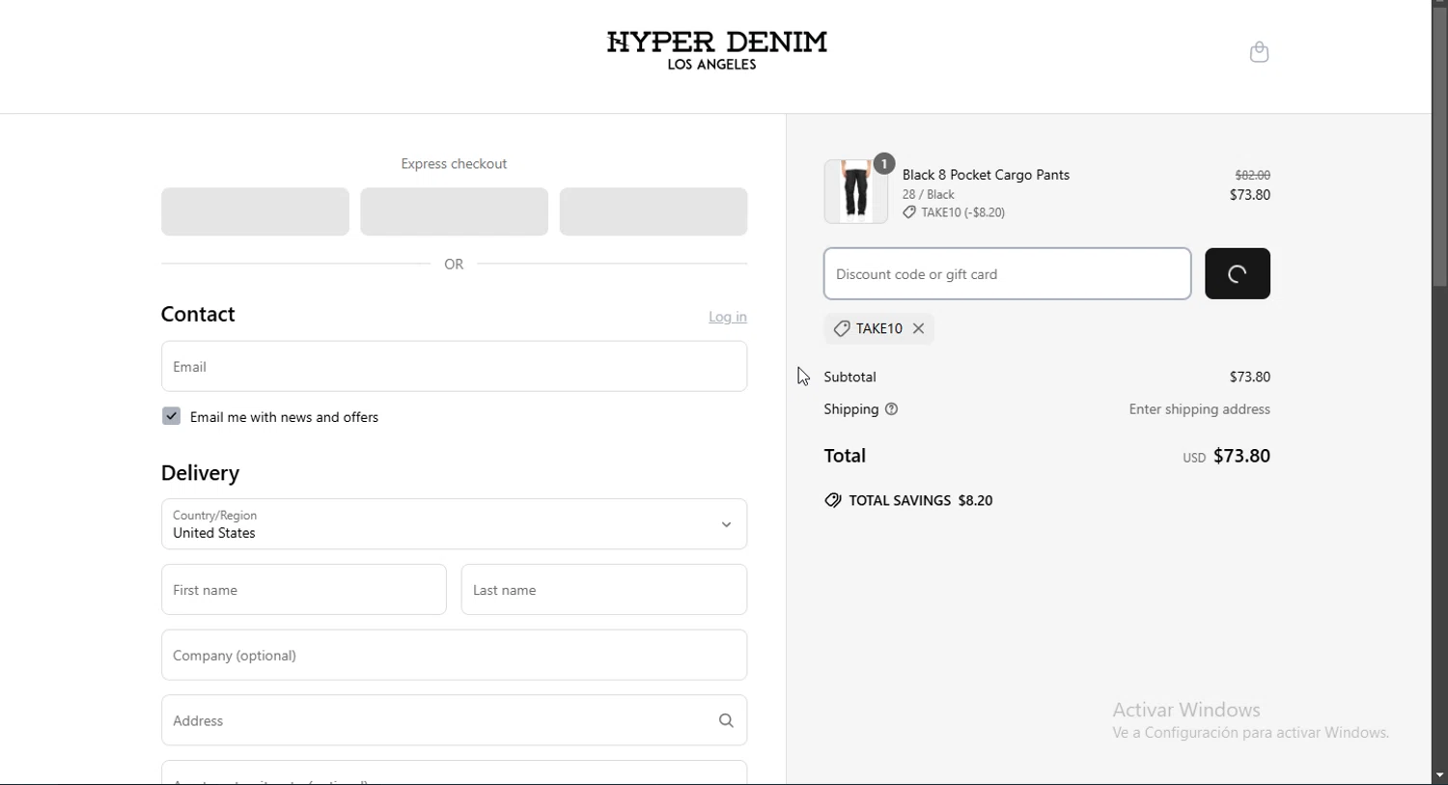Click the discount apply loading button
This screenshot has height=785, width=1448.
tap(1238, 274)
